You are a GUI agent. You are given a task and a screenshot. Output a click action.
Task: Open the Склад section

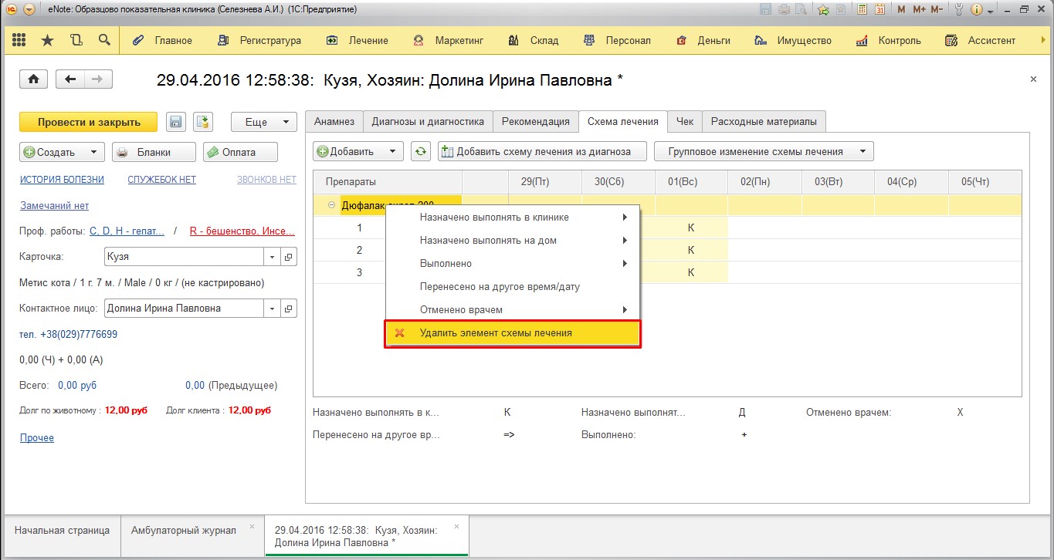tap(534, 40)
